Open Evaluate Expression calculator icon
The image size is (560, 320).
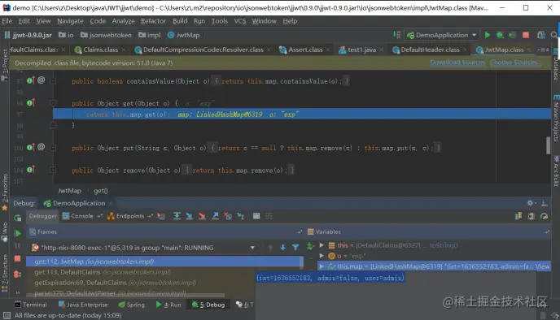coord(256,216)
